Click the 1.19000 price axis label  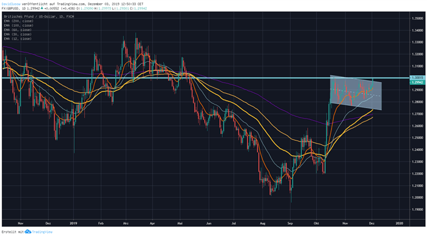[x=417, y=209]
